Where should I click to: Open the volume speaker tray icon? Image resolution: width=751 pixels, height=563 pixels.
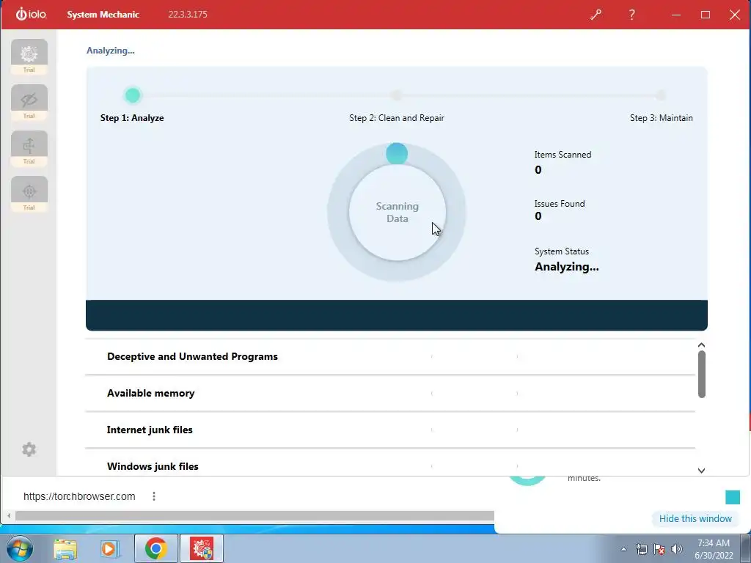click(677, 549)
